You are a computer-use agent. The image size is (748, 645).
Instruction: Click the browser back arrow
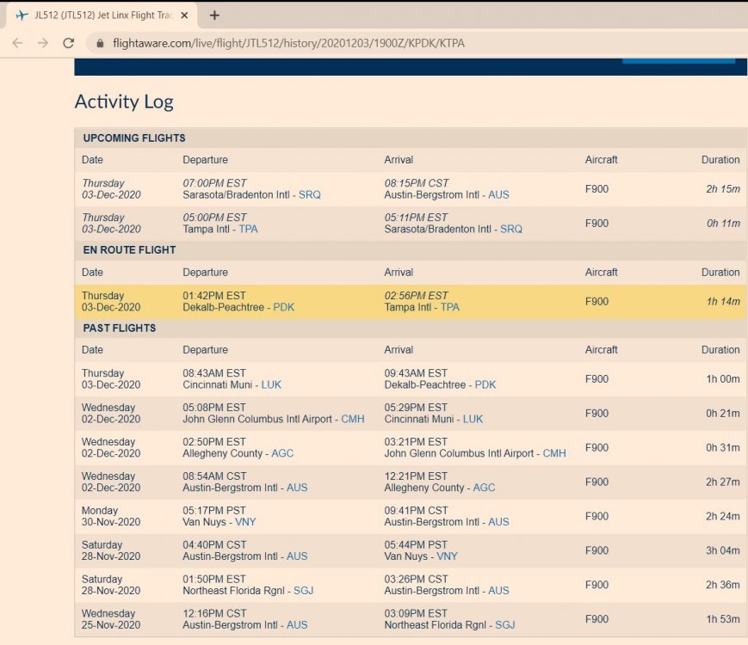click(17, 43)
